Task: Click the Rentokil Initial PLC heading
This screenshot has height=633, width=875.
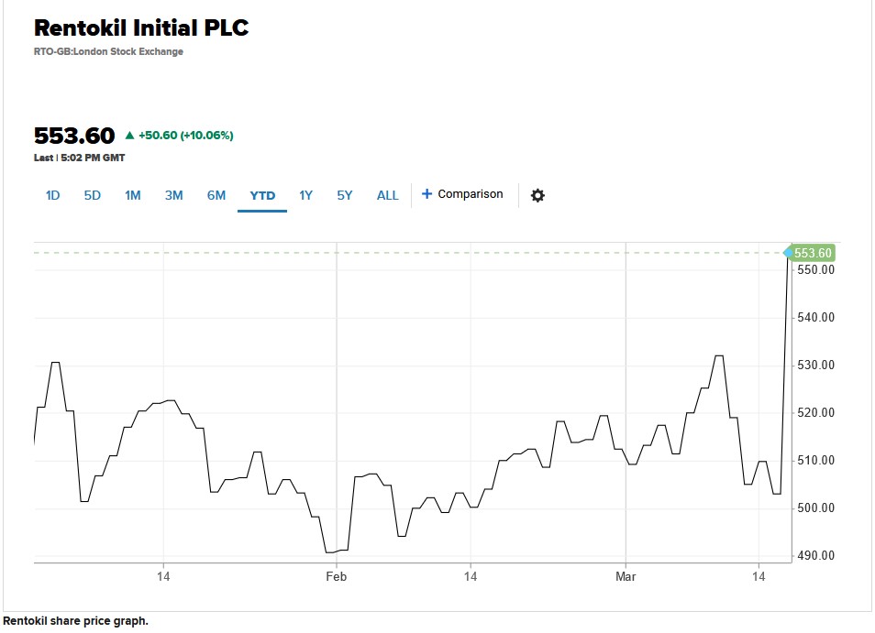Action: pyautogui.click(x=141, y=27)
